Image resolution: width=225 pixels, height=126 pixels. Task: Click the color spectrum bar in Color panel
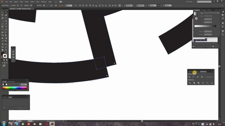tap(15, 88)
